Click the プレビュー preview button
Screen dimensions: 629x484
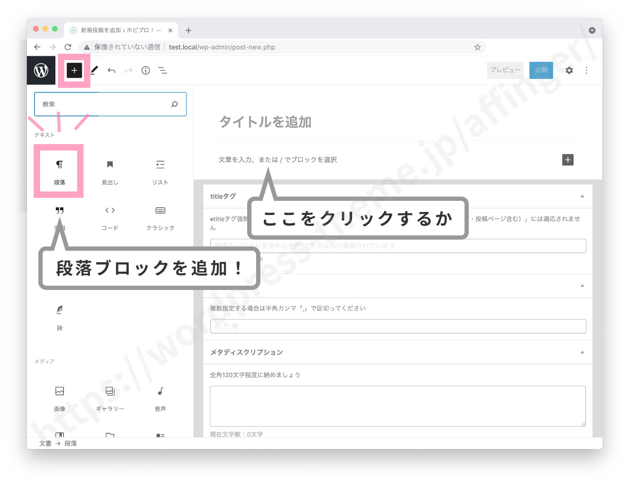pyautogui.click(x=505, y=70)
